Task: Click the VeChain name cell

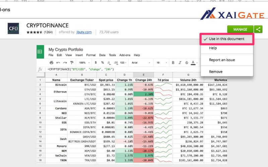Action: tap(56, 155)
